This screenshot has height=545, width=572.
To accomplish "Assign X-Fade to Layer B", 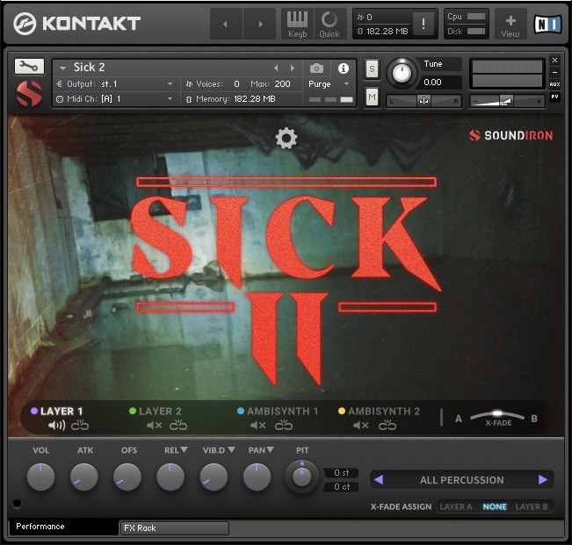I will coord(532,506).
